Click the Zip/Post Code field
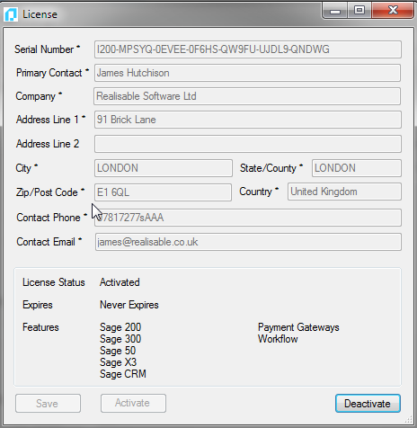417x428 pixels. pyautogui.click(x=163, y=192)
